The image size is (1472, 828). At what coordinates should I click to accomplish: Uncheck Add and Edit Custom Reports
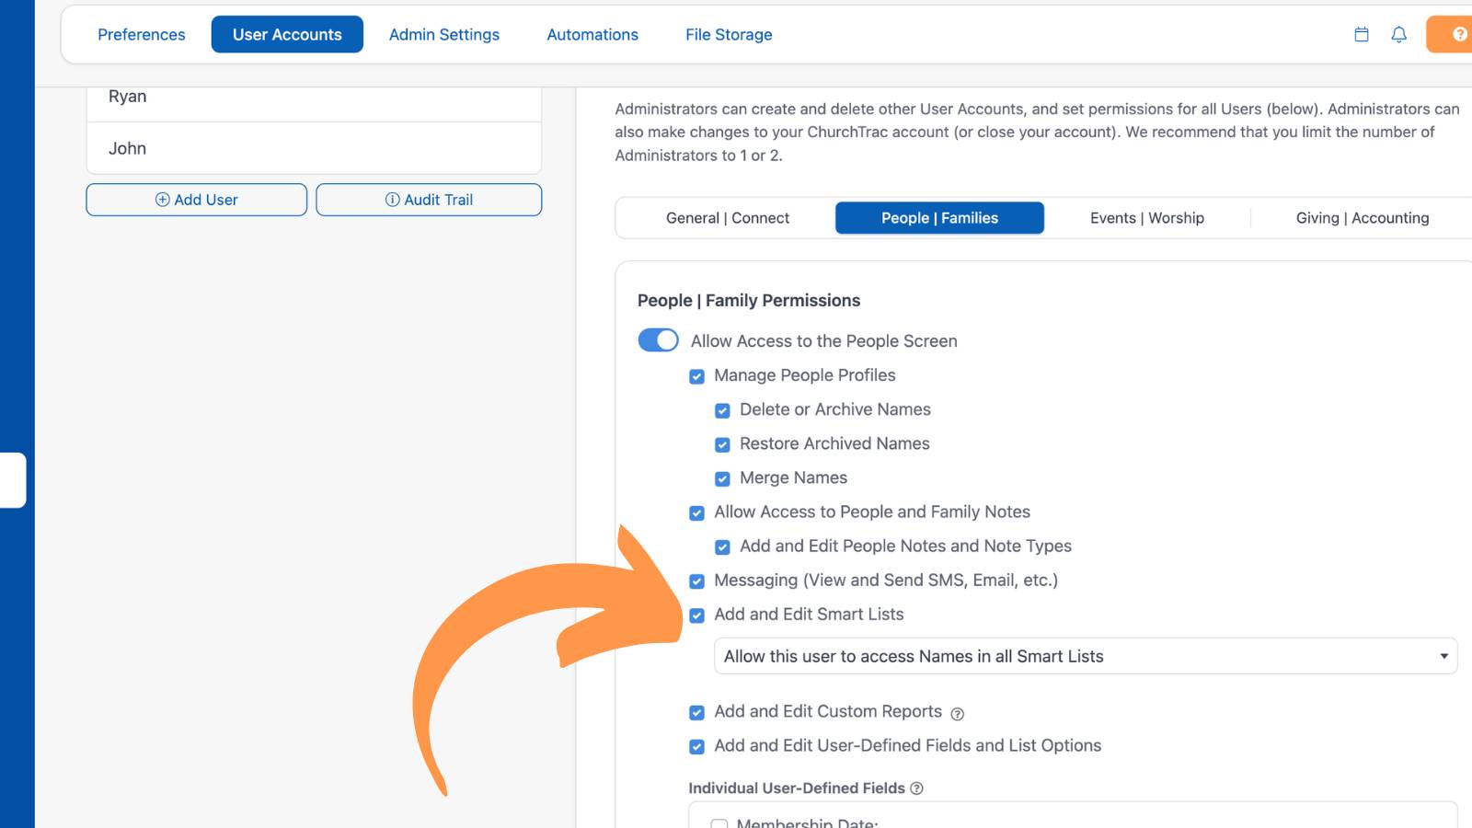(696, 712)
